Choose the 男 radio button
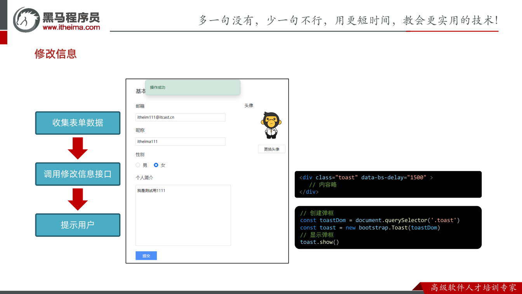 (x=138, y=165)
